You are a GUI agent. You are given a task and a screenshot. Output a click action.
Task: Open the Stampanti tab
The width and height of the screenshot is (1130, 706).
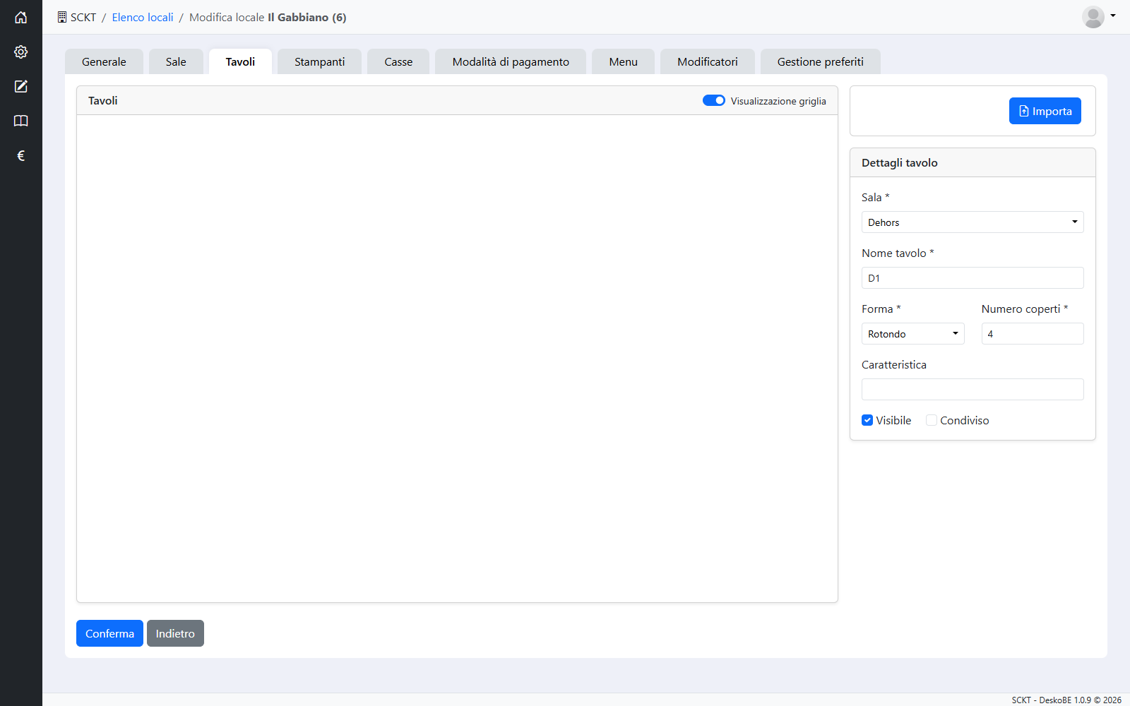point(319,61)
